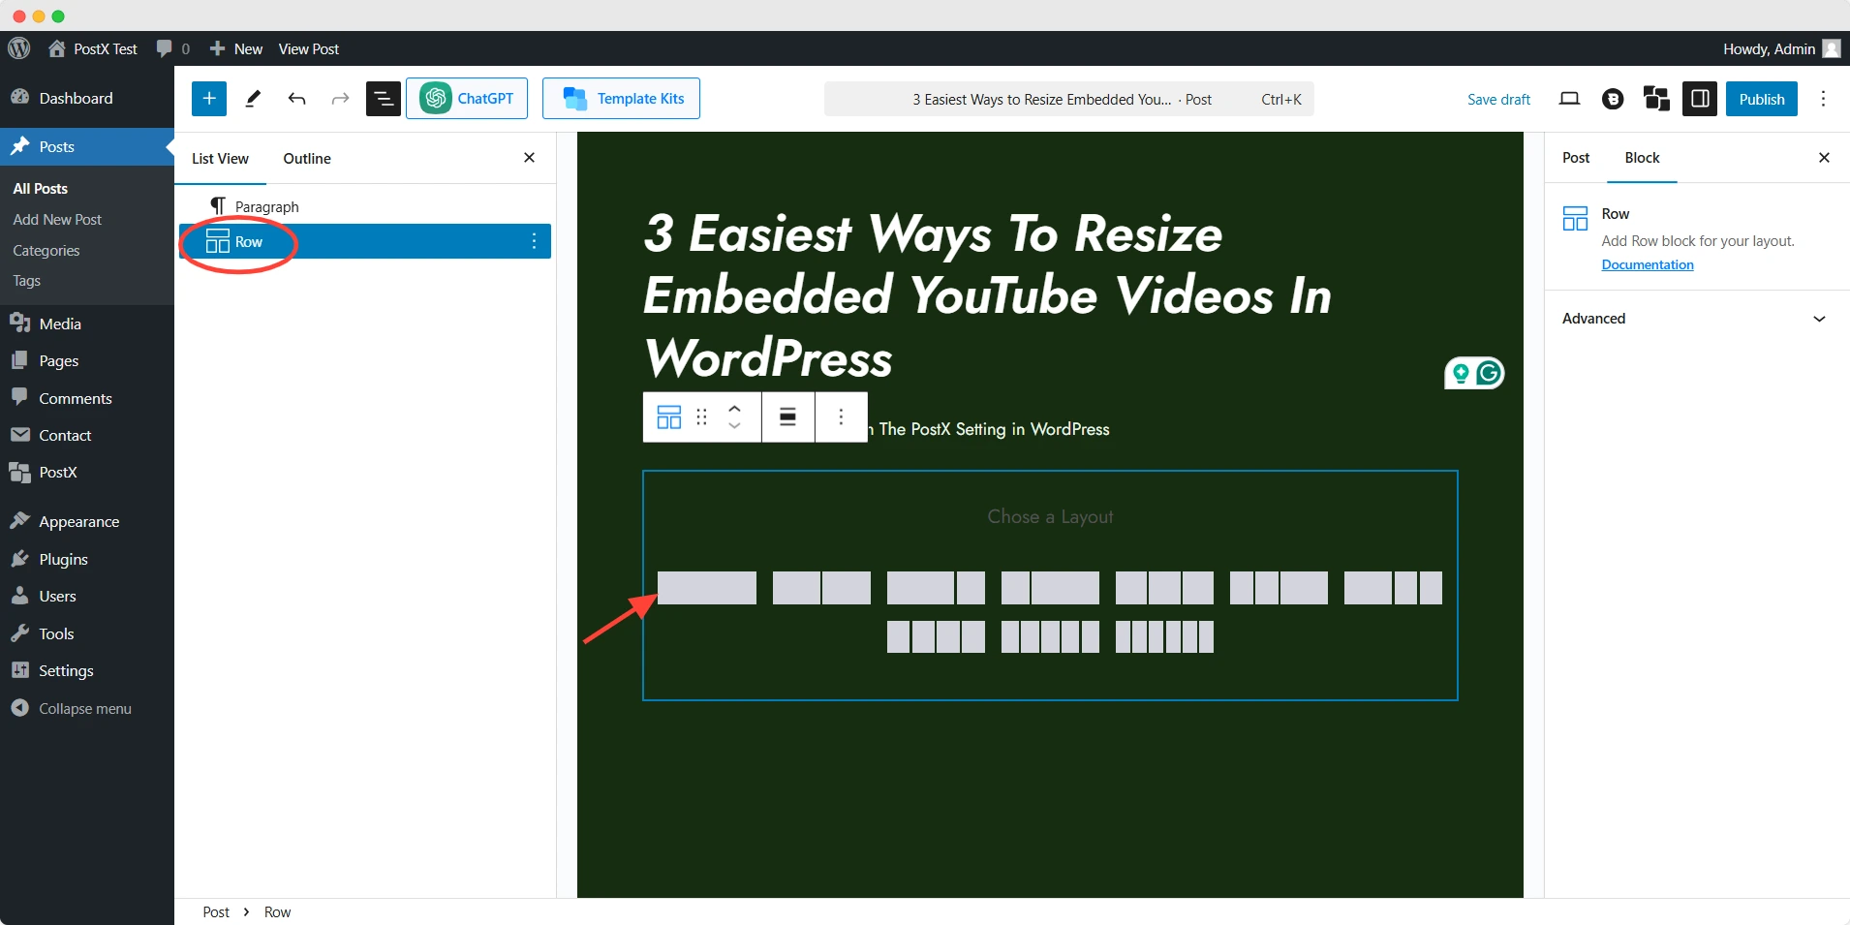Open Template Kits

[x=621, y=99]
